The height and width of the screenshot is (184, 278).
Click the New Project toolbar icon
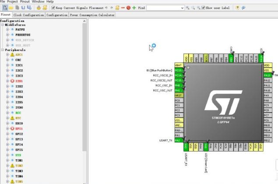click(5, 7)
